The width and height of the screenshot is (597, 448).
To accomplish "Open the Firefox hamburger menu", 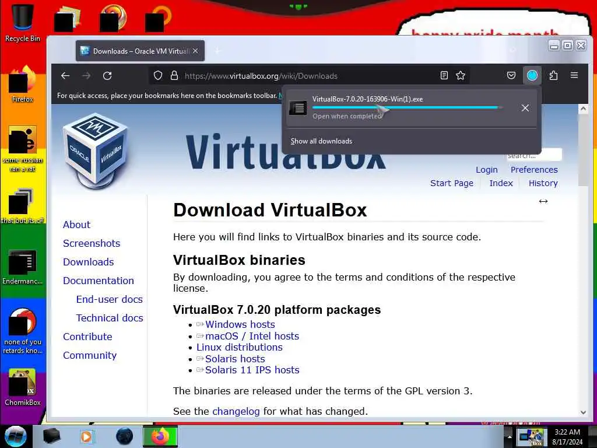I will click(574, 75).
